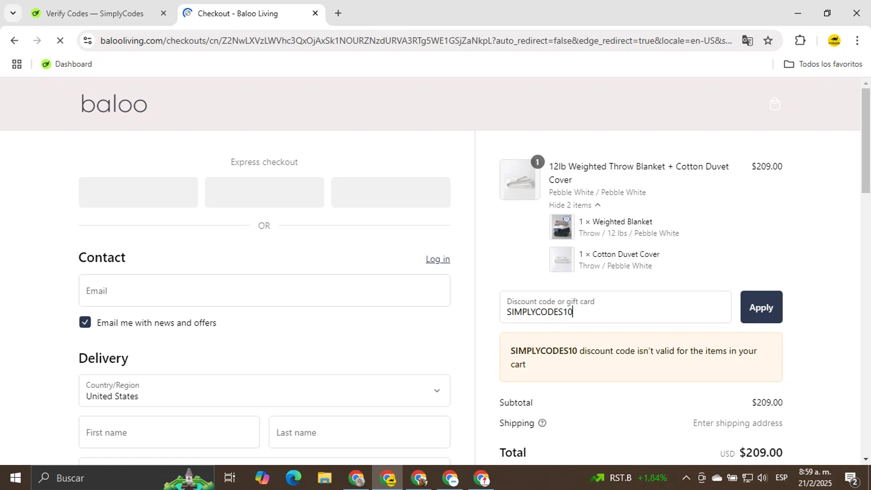
Task: Show hidden system tray icons
Action: pos(686,478)
